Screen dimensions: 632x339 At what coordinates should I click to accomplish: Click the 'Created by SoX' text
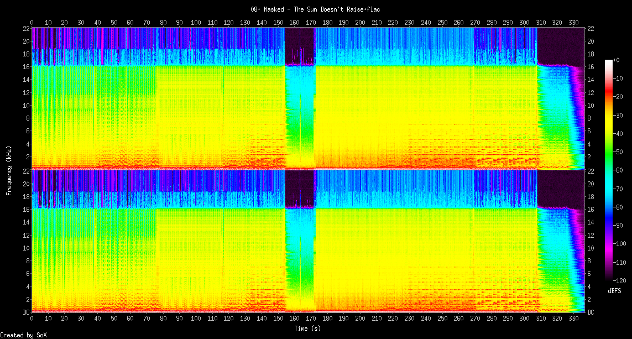pos(23,335)
